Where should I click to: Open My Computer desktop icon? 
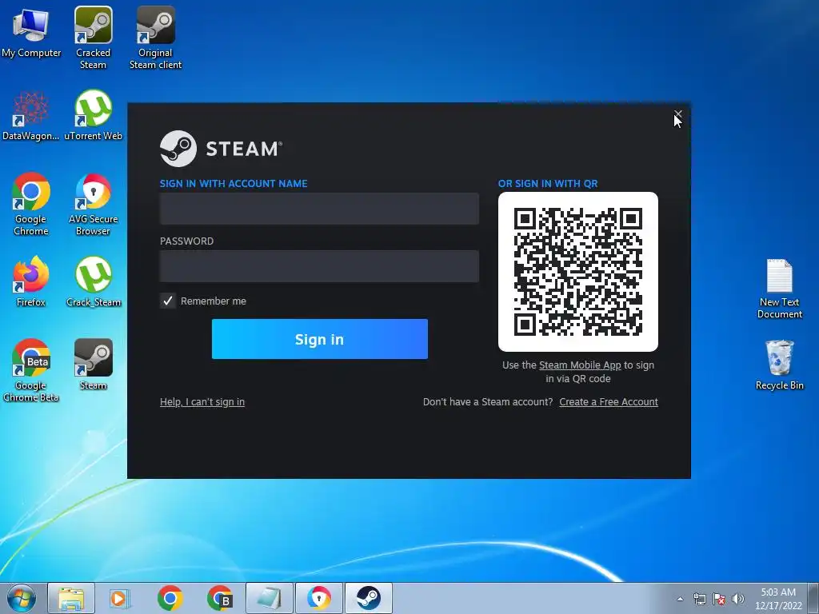31,33
